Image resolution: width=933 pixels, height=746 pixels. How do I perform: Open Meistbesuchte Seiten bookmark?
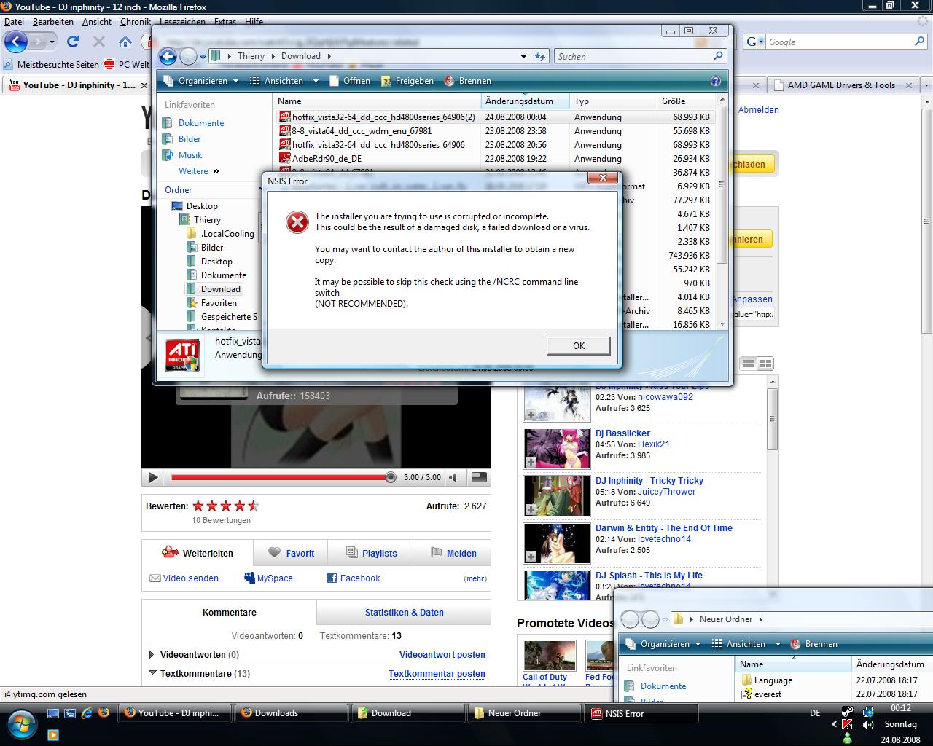tap(51, 65)
